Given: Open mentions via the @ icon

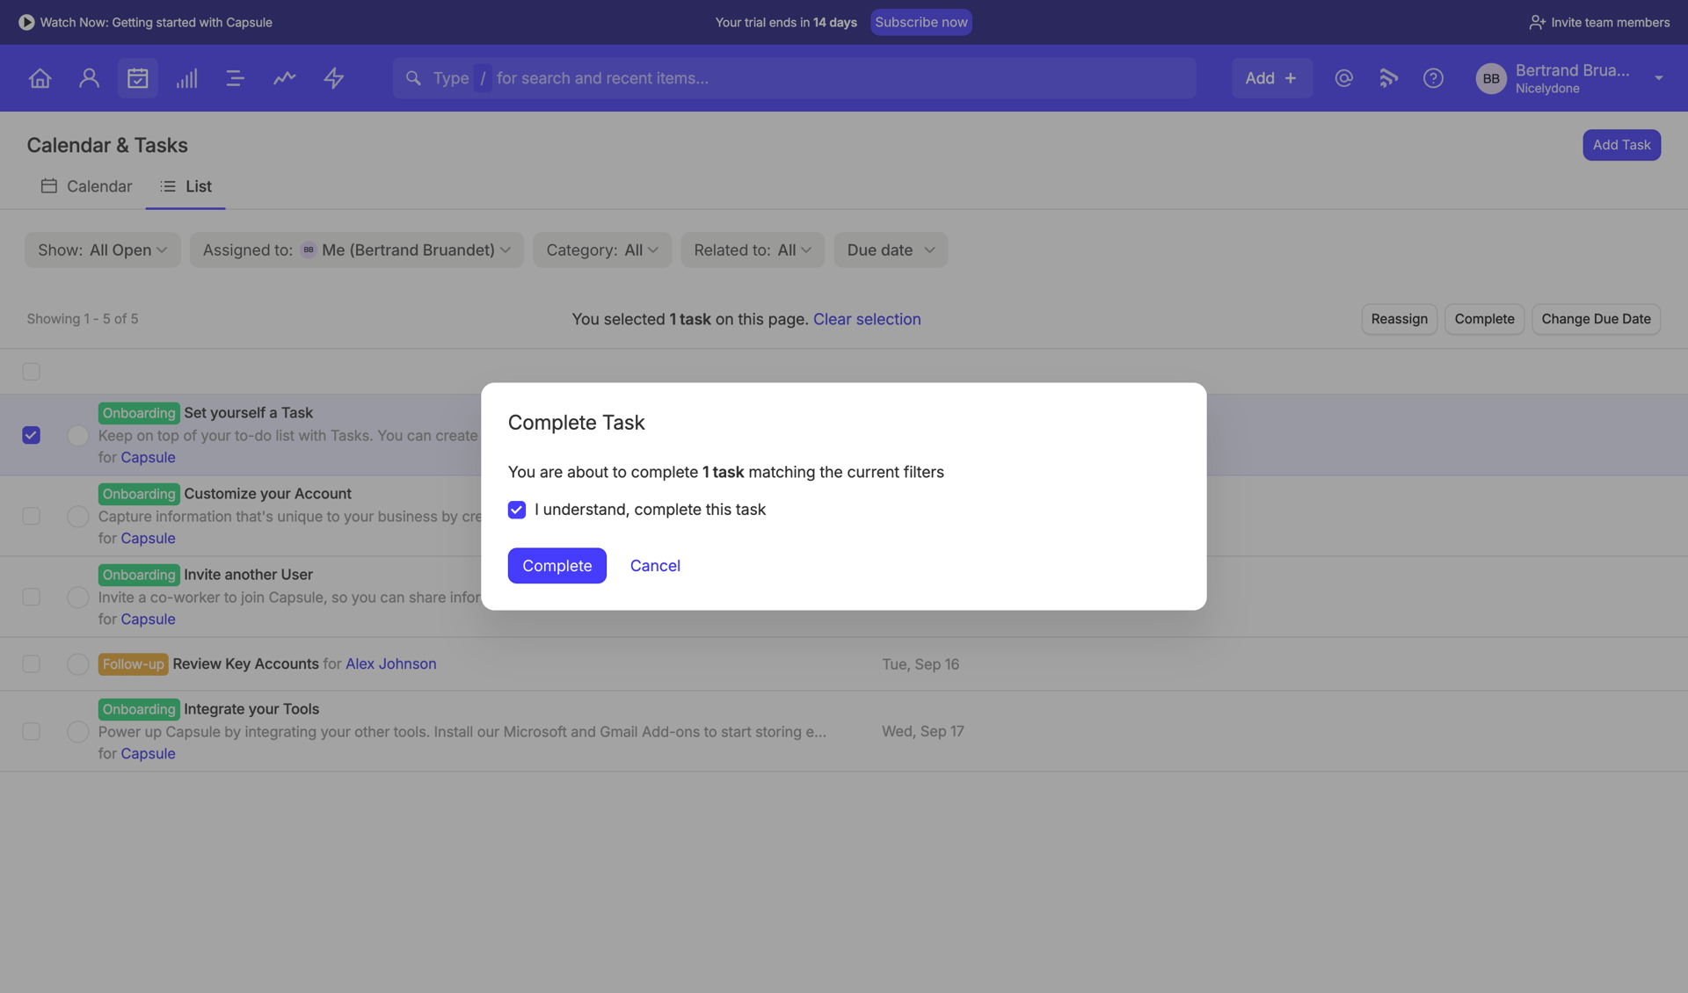Looking at the screenshot, I should [x=1343, y=78].
